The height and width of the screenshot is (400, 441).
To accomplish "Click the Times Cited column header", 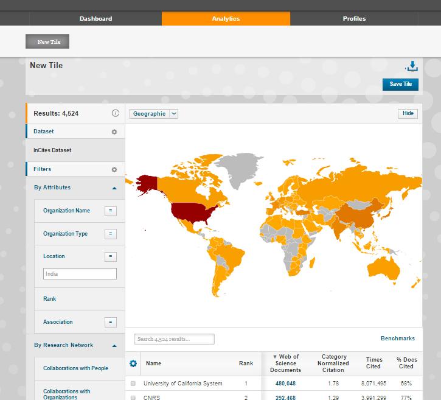I will (374, 363).
